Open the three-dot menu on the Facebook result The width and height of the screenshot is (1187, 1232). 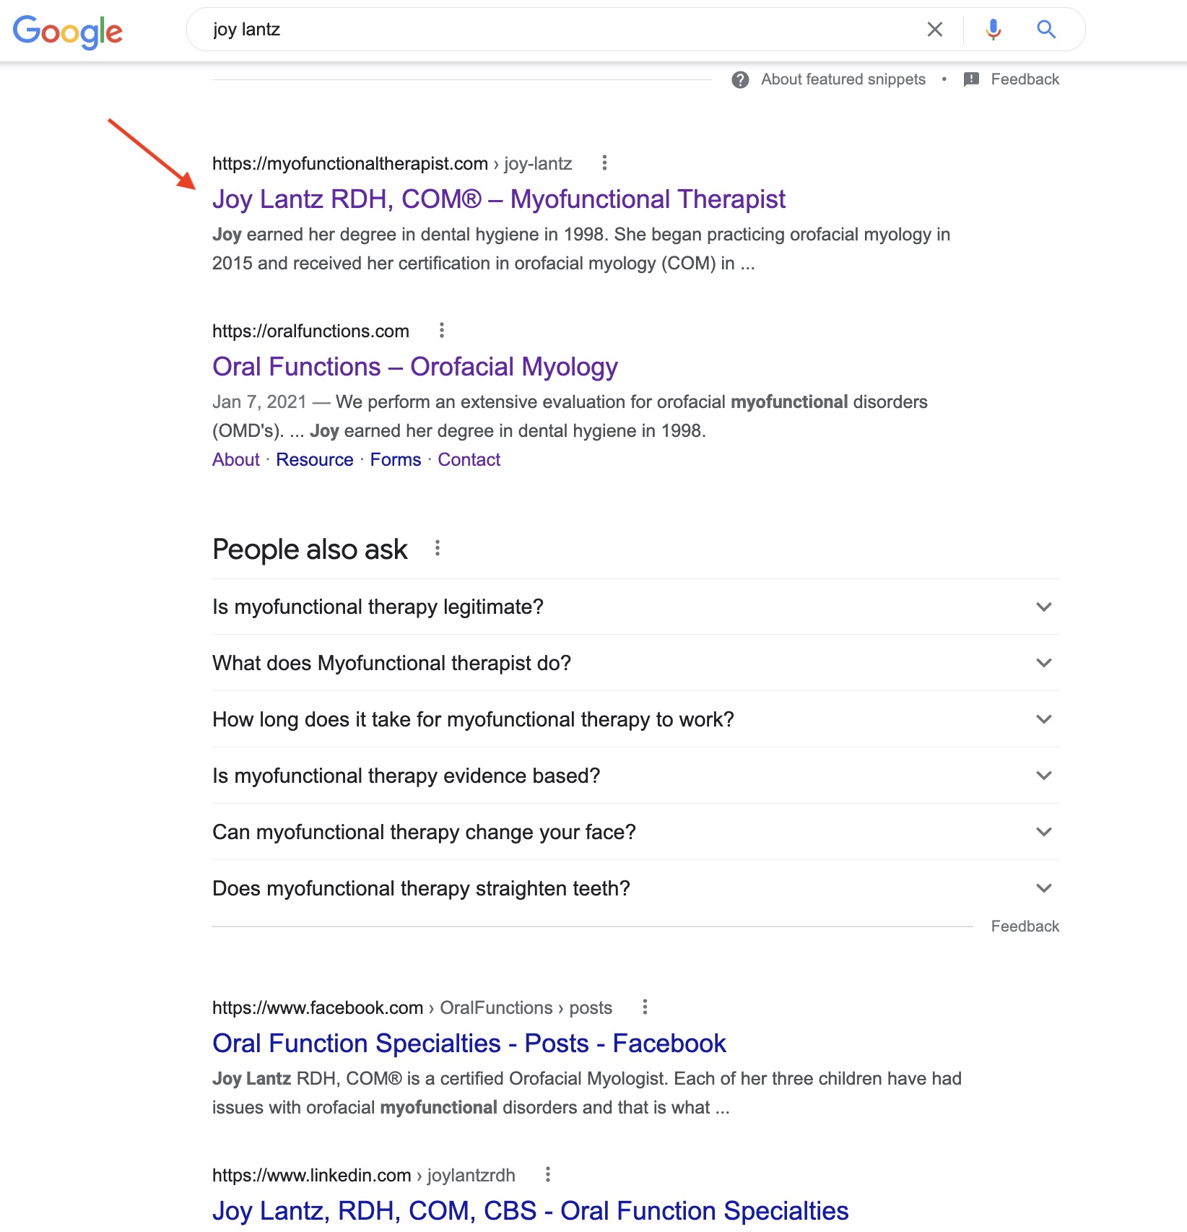[x=645, y=1007]
